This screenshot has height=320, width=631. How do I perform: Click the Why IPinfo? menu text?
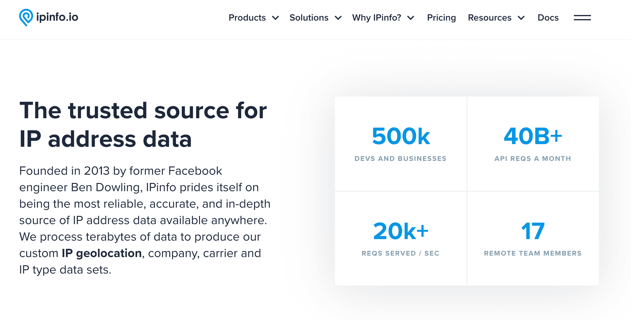pyautogui.click(x=376, y=18)
